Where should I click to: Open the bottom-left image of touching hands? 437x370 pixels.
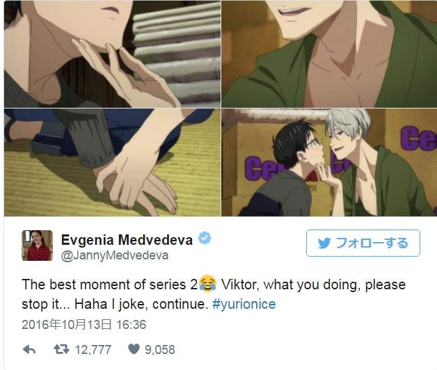coord(112,162)
